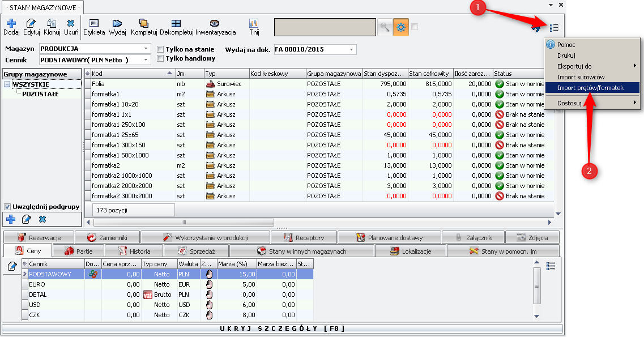The image size is (644, 337).
Task: Check the Tylko handlowy option
Action: [x=161, y=58]
